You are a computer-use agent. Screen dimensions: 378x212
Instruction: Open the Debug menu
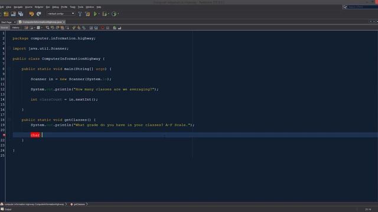pos(56,7)
